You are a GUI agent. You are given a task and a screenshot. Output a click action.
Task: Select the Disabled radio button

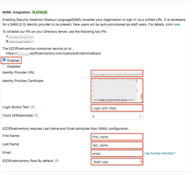pos(4,66)
